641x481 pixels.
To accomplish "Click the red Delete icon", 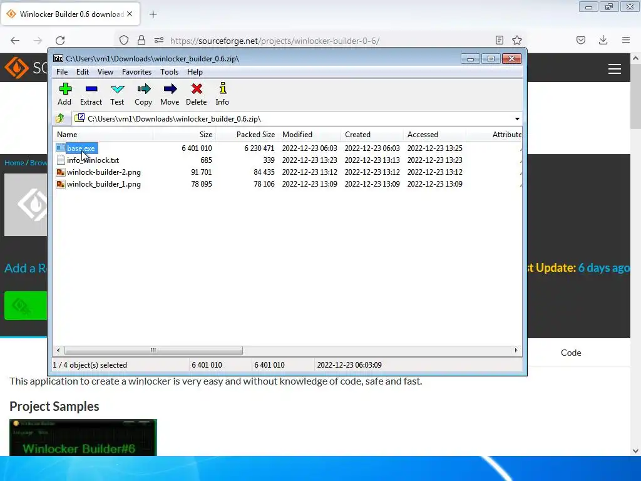I will coord(197,89).
